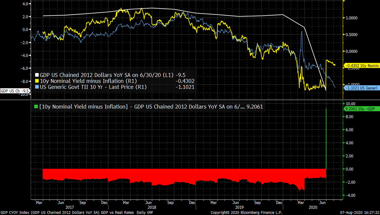The width and height of the screenshot is (380, 215).
Task: Click the 1.0000 right axis label
Action: point(351,18)
